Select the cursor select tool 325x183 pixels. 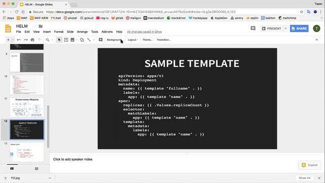point(59,40)
